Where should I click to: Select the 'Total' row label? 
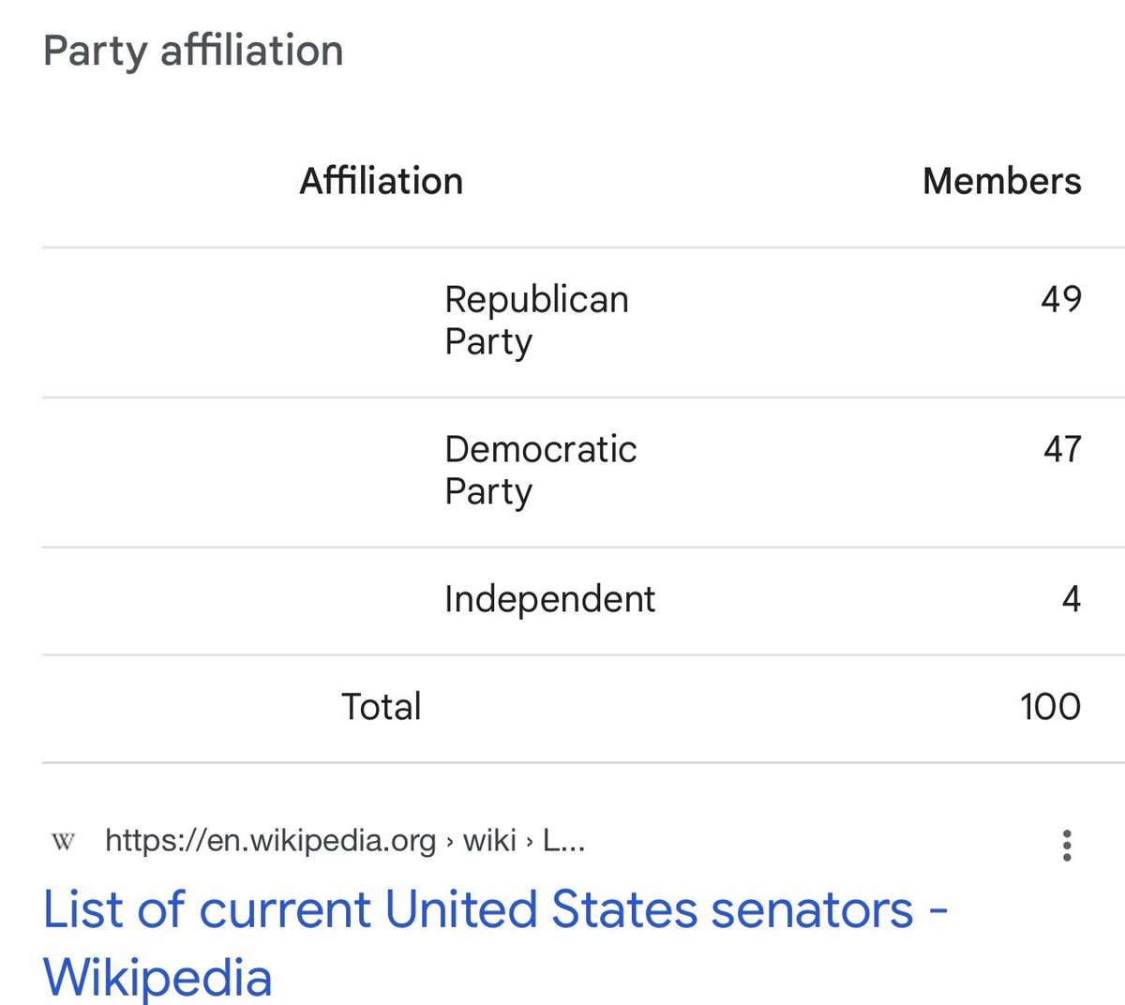point(381,707)
